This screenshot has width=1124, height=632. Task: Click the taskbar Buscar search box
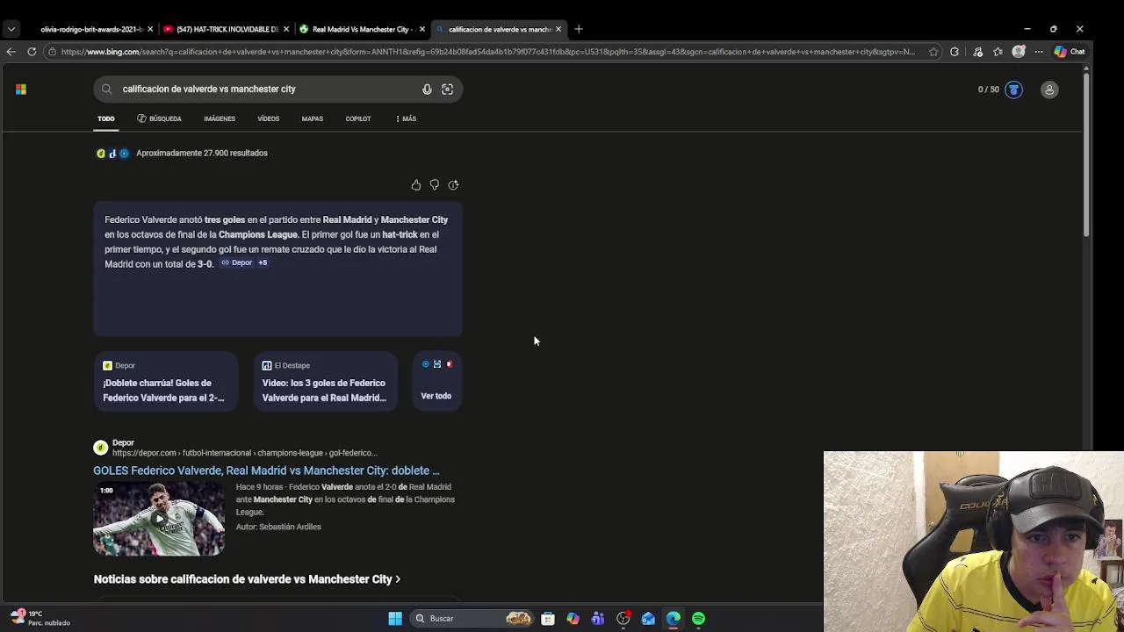tap(472, 619)
